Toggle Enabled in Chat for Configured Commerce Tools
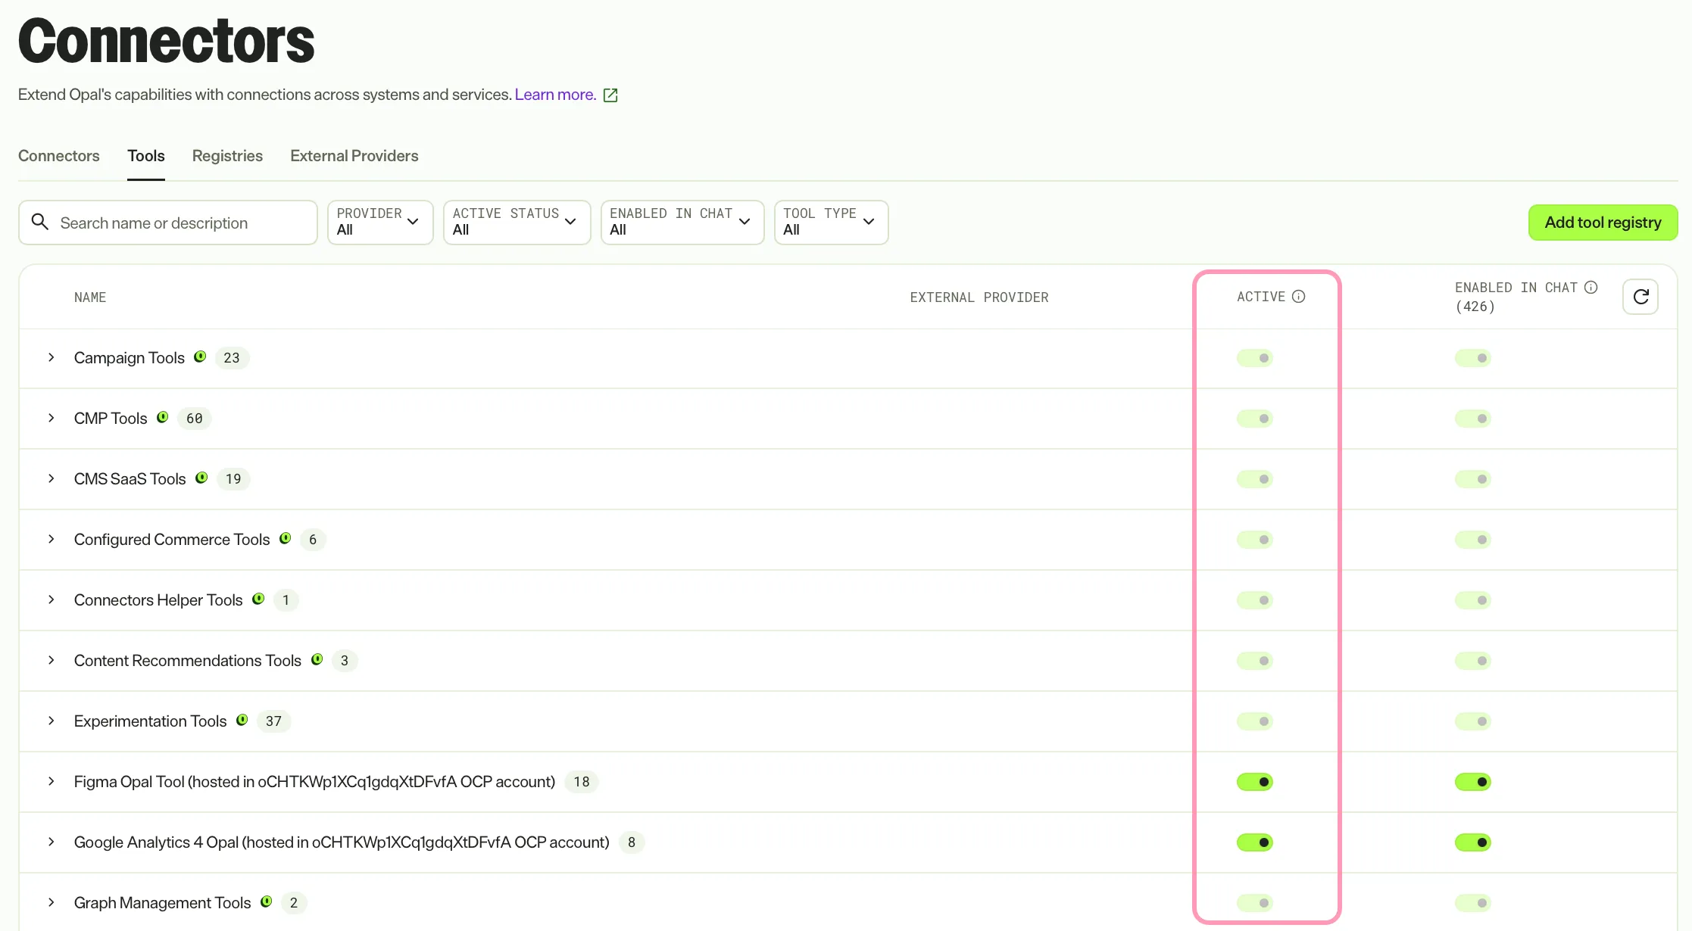 (x=1473, y=540)
